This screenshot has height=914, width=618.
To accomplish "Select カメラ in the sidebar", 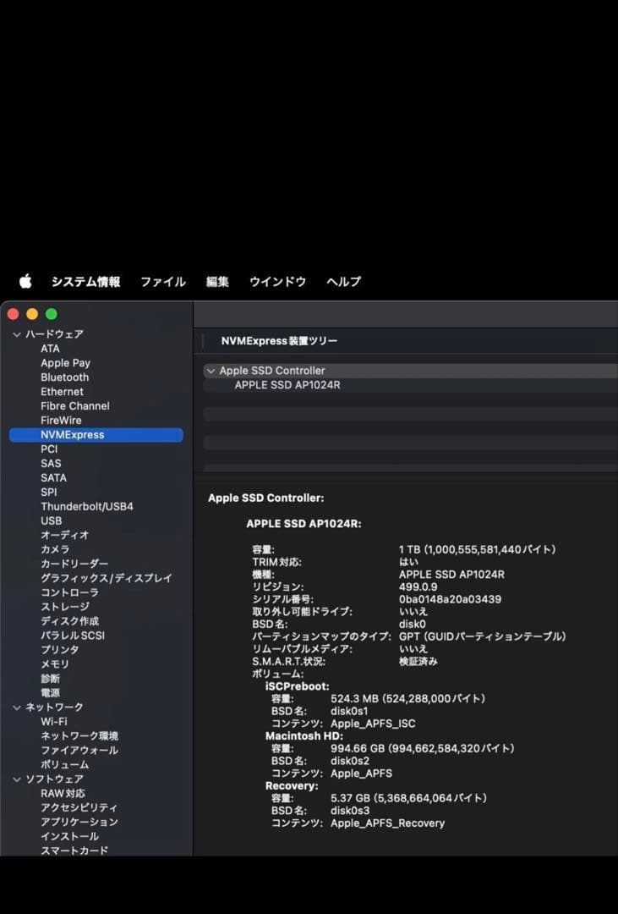I will (x=55, y=549).
